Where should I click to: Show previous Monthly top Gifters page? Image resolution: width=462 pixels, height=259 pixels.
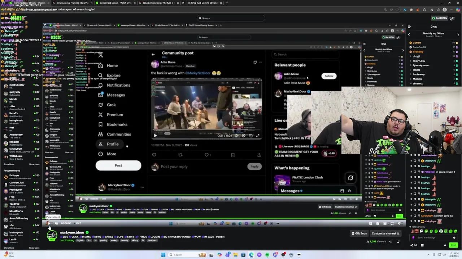click(409, 35)
